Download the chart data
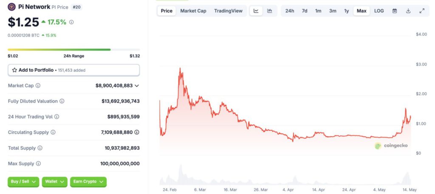The height and width of the screenshot is (194, 435). coord(408,11)
